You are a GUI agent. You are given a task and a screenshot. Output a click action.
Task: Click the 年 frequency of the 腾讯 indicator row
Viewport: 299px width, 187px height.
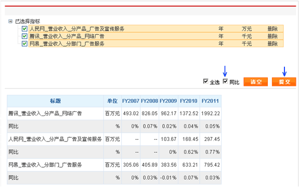pyautogui.click(x=221, y=36)
